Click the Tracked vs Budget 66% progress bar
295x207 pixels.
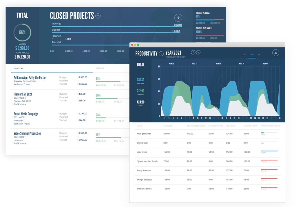coord(210,20)
